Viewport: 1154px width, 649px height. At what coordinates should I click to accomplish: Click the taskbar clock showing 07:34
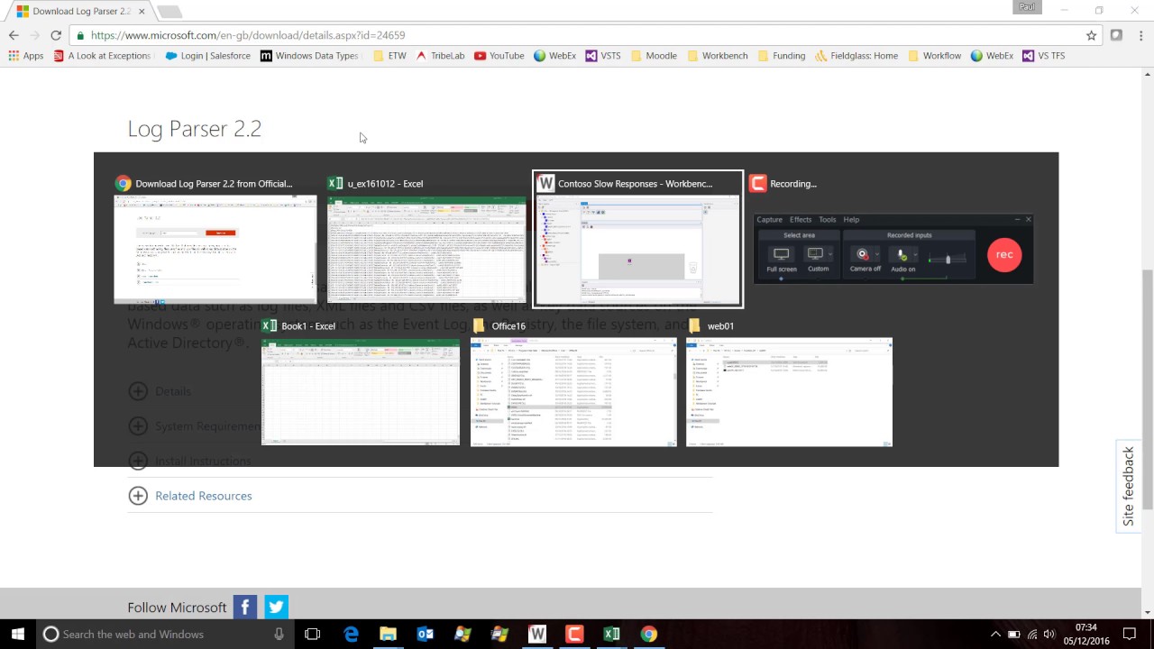click(x=1086, y=634)
